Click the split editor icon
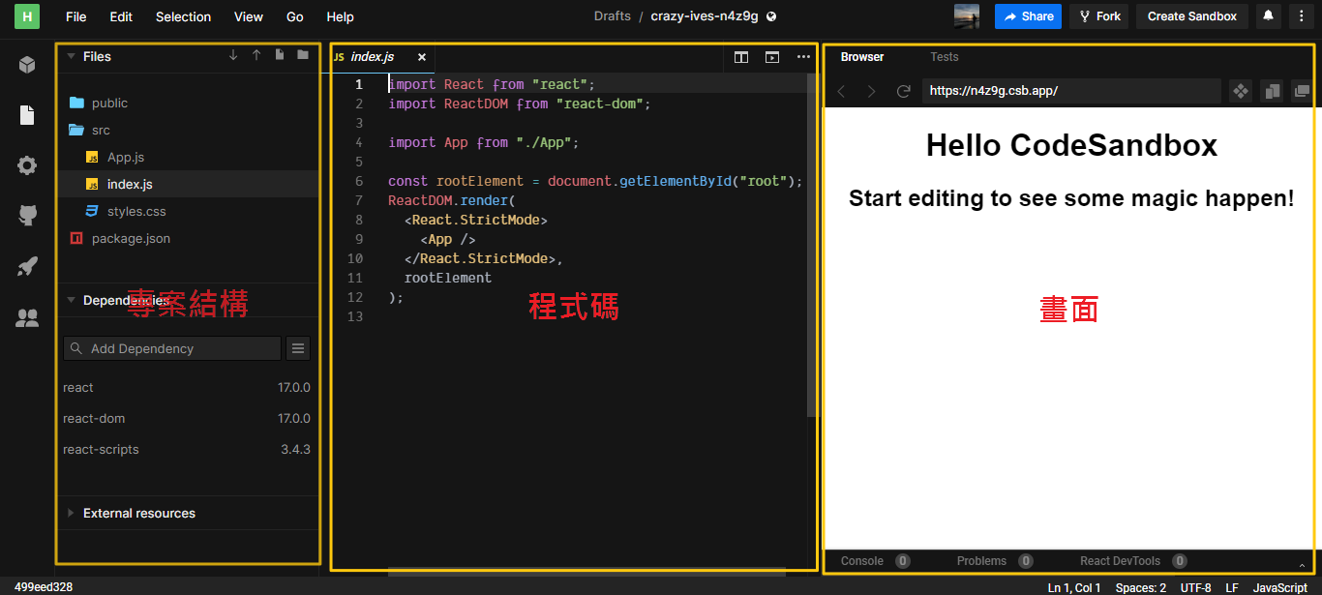 pyautogui.click(x=741, y=57)
